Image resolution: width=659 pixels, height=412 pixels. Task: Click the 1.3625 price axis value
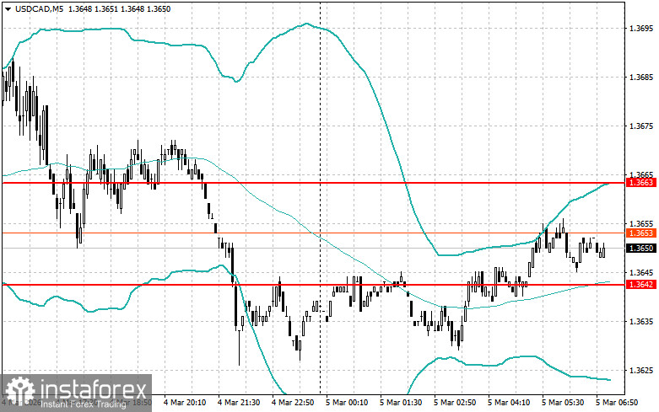[x=641, y=371]
